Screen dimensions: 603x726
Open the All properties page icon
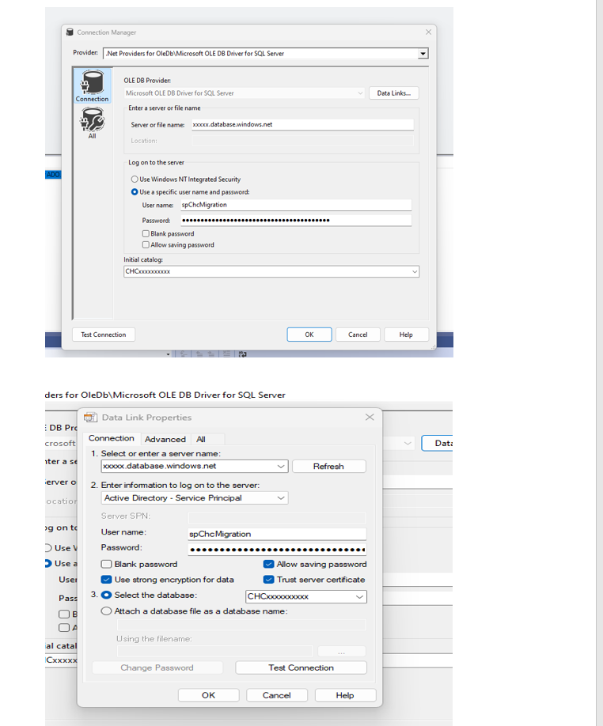pos(92,123)
